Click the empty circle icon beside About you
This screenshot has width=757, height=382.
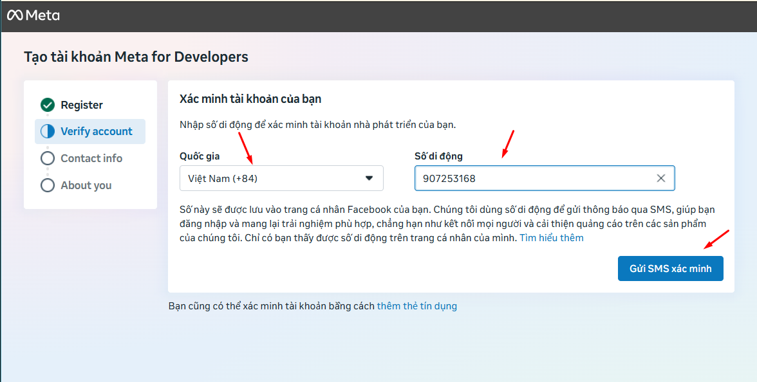pos(48,185)
